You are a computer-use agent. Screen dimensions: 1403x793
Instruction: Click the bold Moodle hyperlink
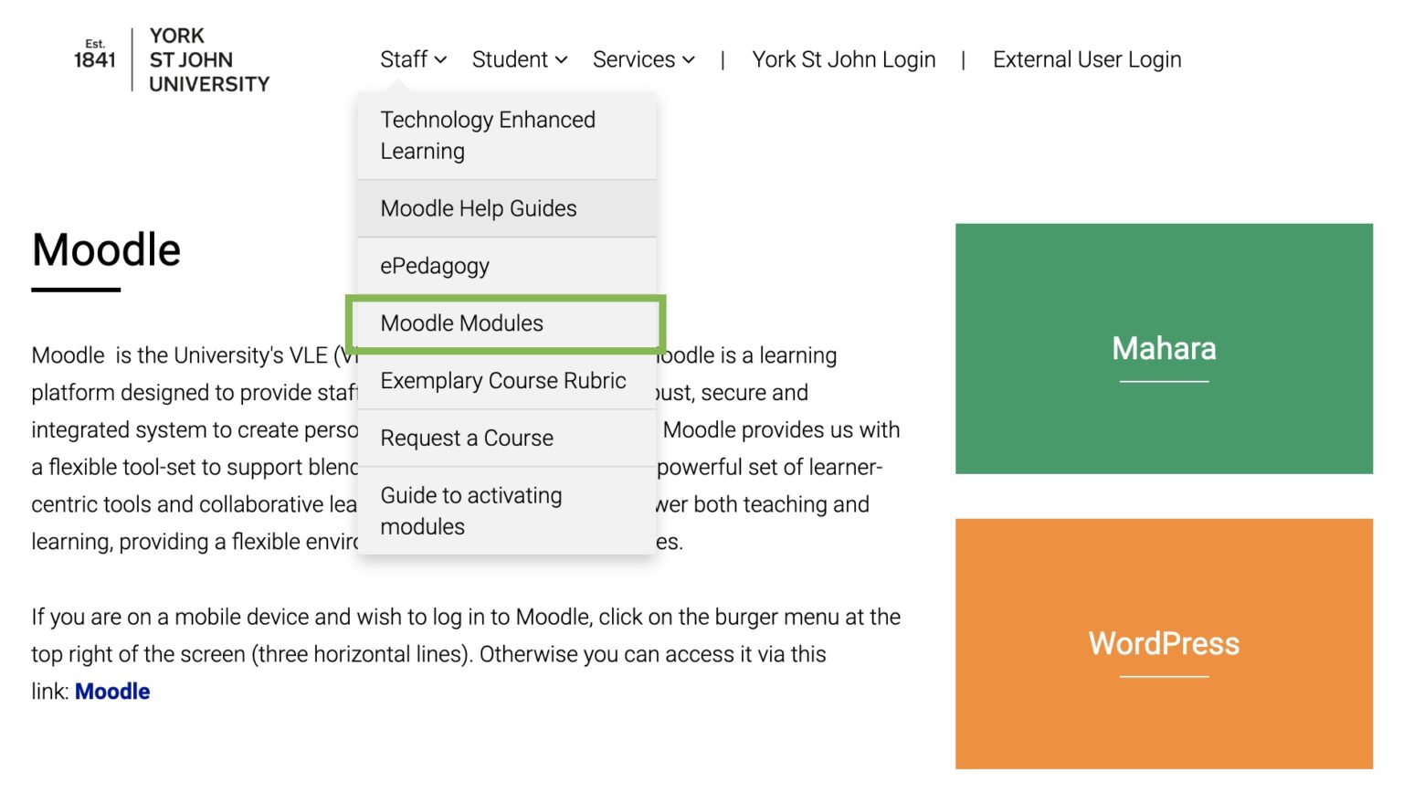[112, 692]
